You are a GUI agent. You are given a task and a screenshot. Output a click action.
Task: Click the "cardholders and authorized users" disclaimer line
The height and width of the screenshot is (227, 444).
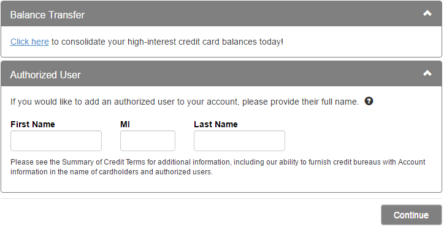click(x=155, y=172)
